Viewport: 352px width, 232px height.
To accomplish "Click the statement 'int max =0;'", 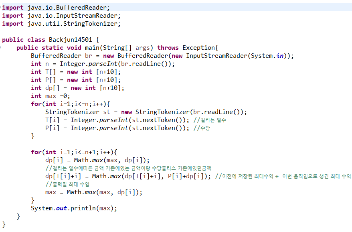I will 51,96.
